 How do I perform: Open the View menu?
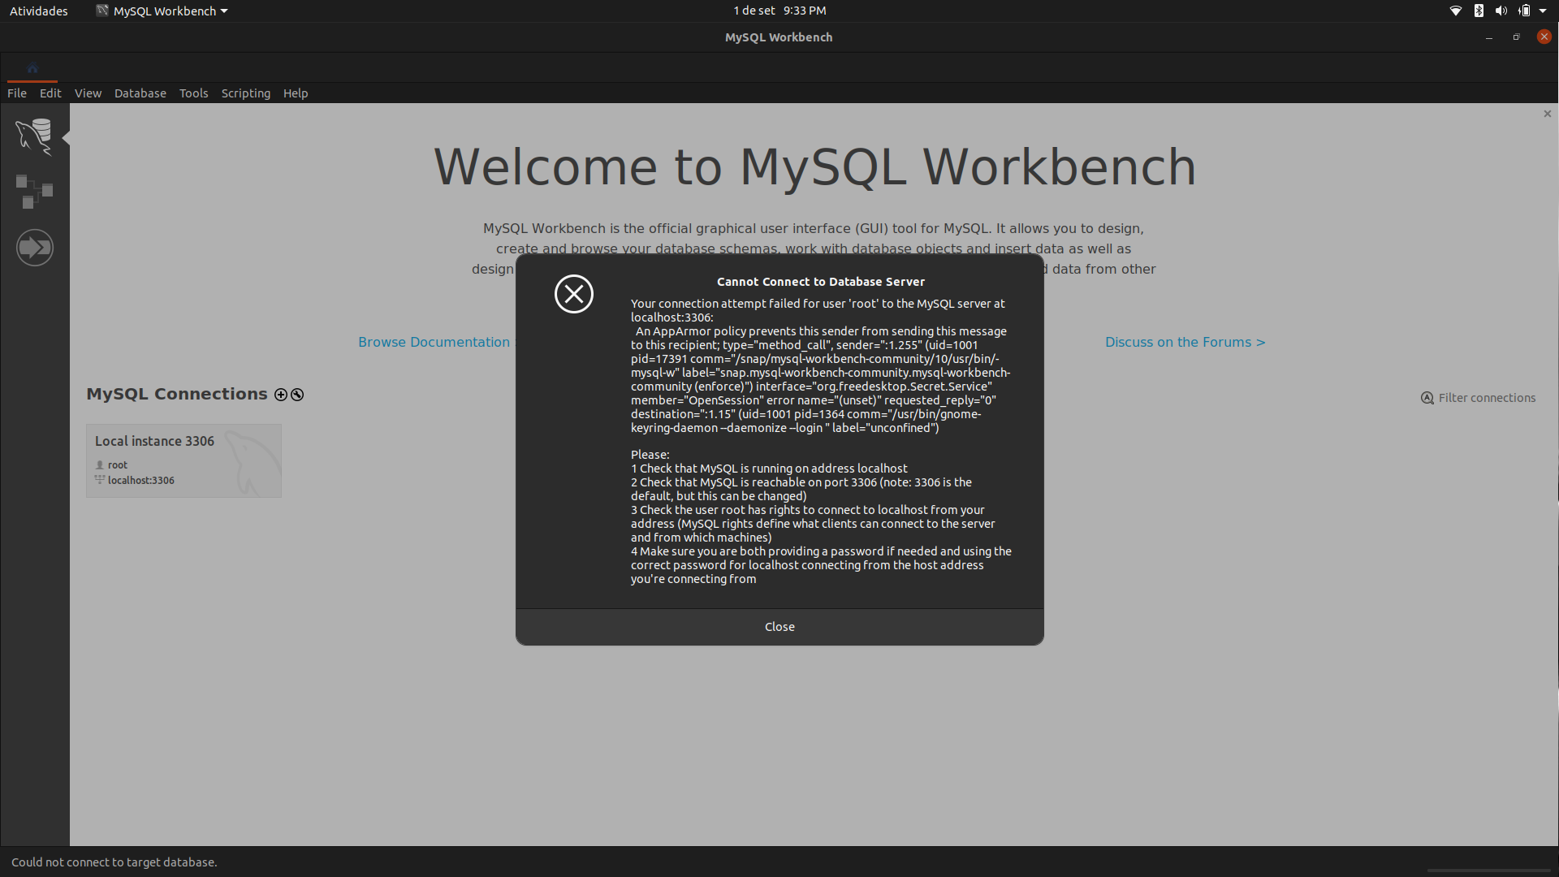coord(88,93)
